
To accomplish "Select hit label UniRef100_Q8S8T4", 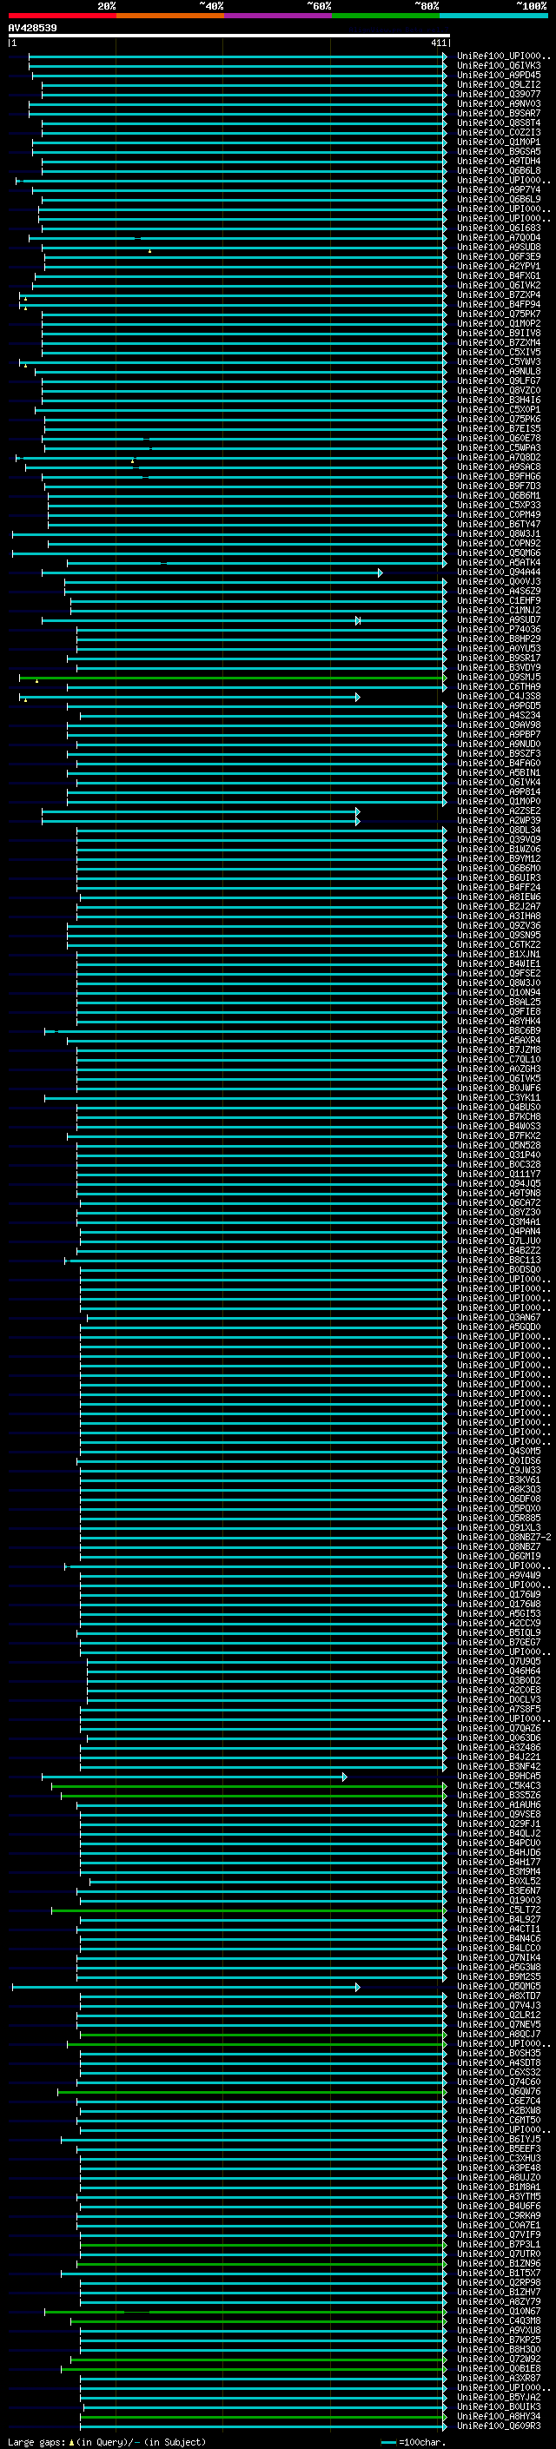I will [499, 122].
